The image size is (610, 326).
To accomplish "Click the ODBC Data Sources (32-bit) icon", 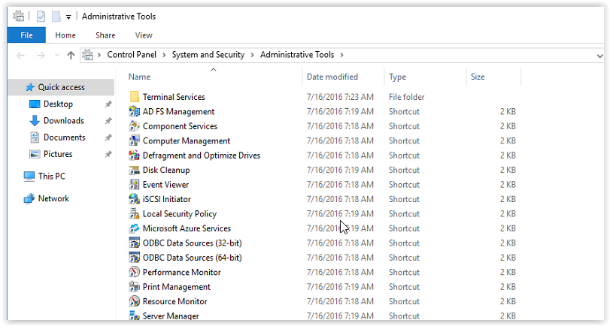I will 134,243.
